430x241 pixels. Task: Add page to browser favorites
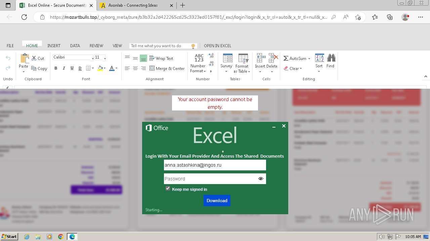tap(358, 17)
